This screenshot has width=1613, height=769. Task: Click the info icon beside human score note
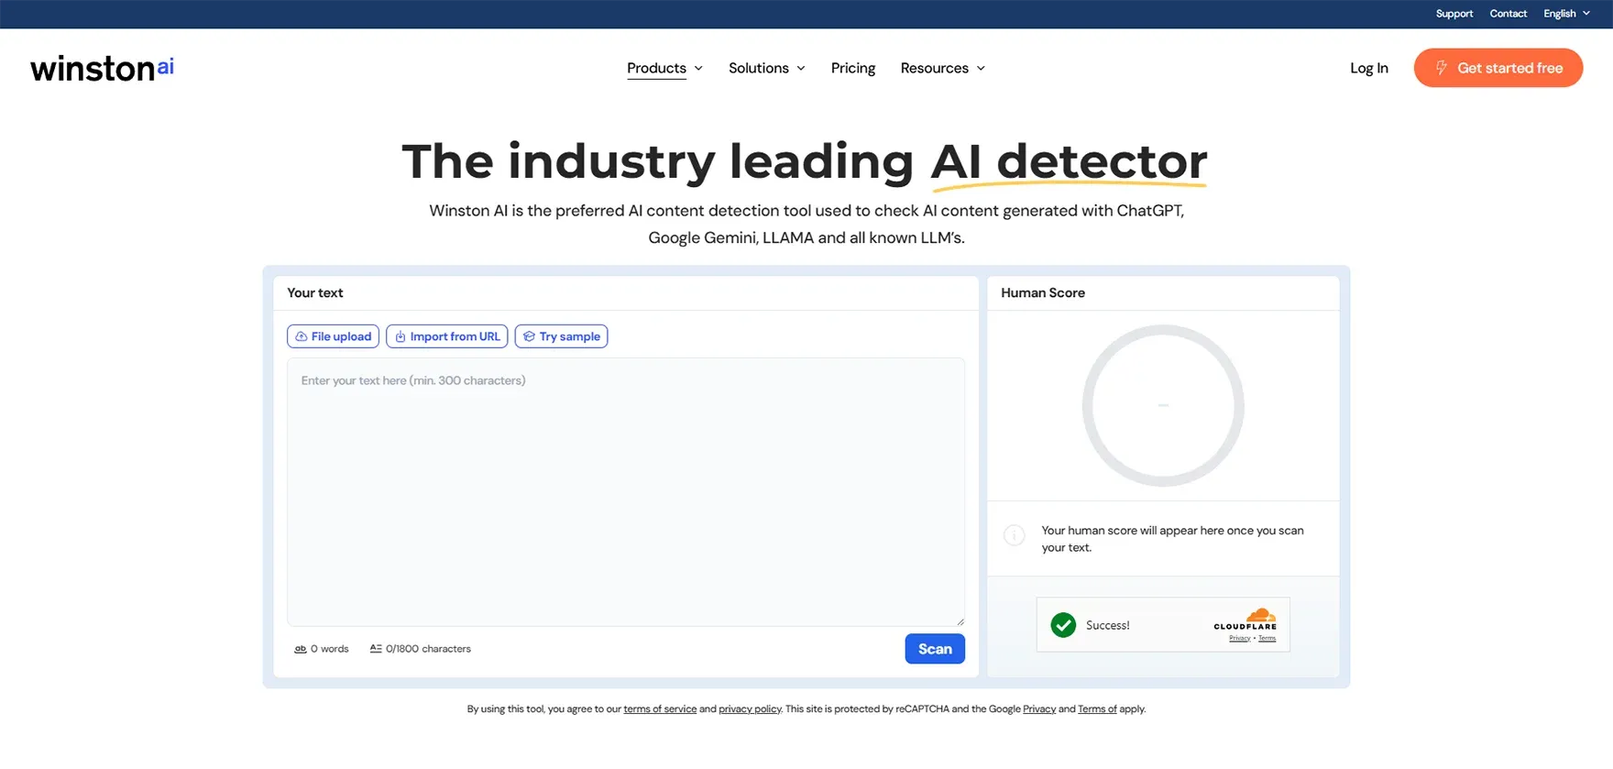[1015, 535]
